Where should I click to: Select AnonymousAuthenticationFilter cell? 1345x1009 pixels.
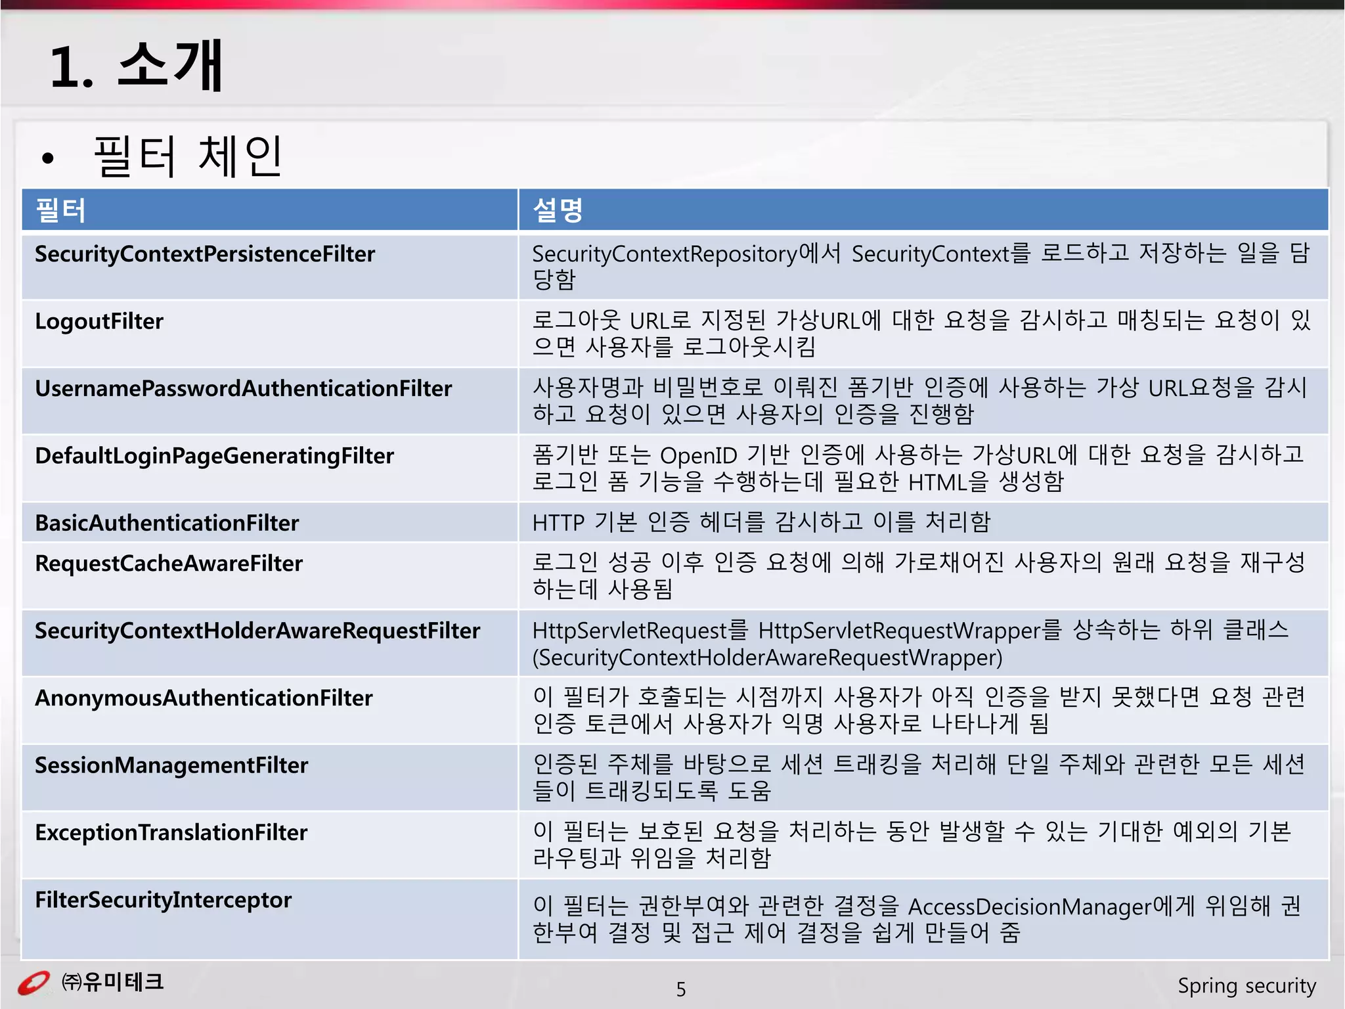(270, 711)
